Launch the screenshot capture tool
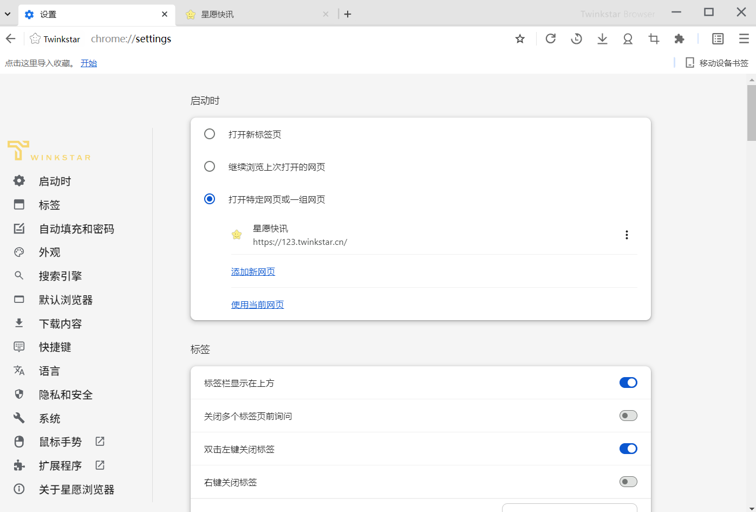This screenshot has height=512, width=756. pos(653,38)
